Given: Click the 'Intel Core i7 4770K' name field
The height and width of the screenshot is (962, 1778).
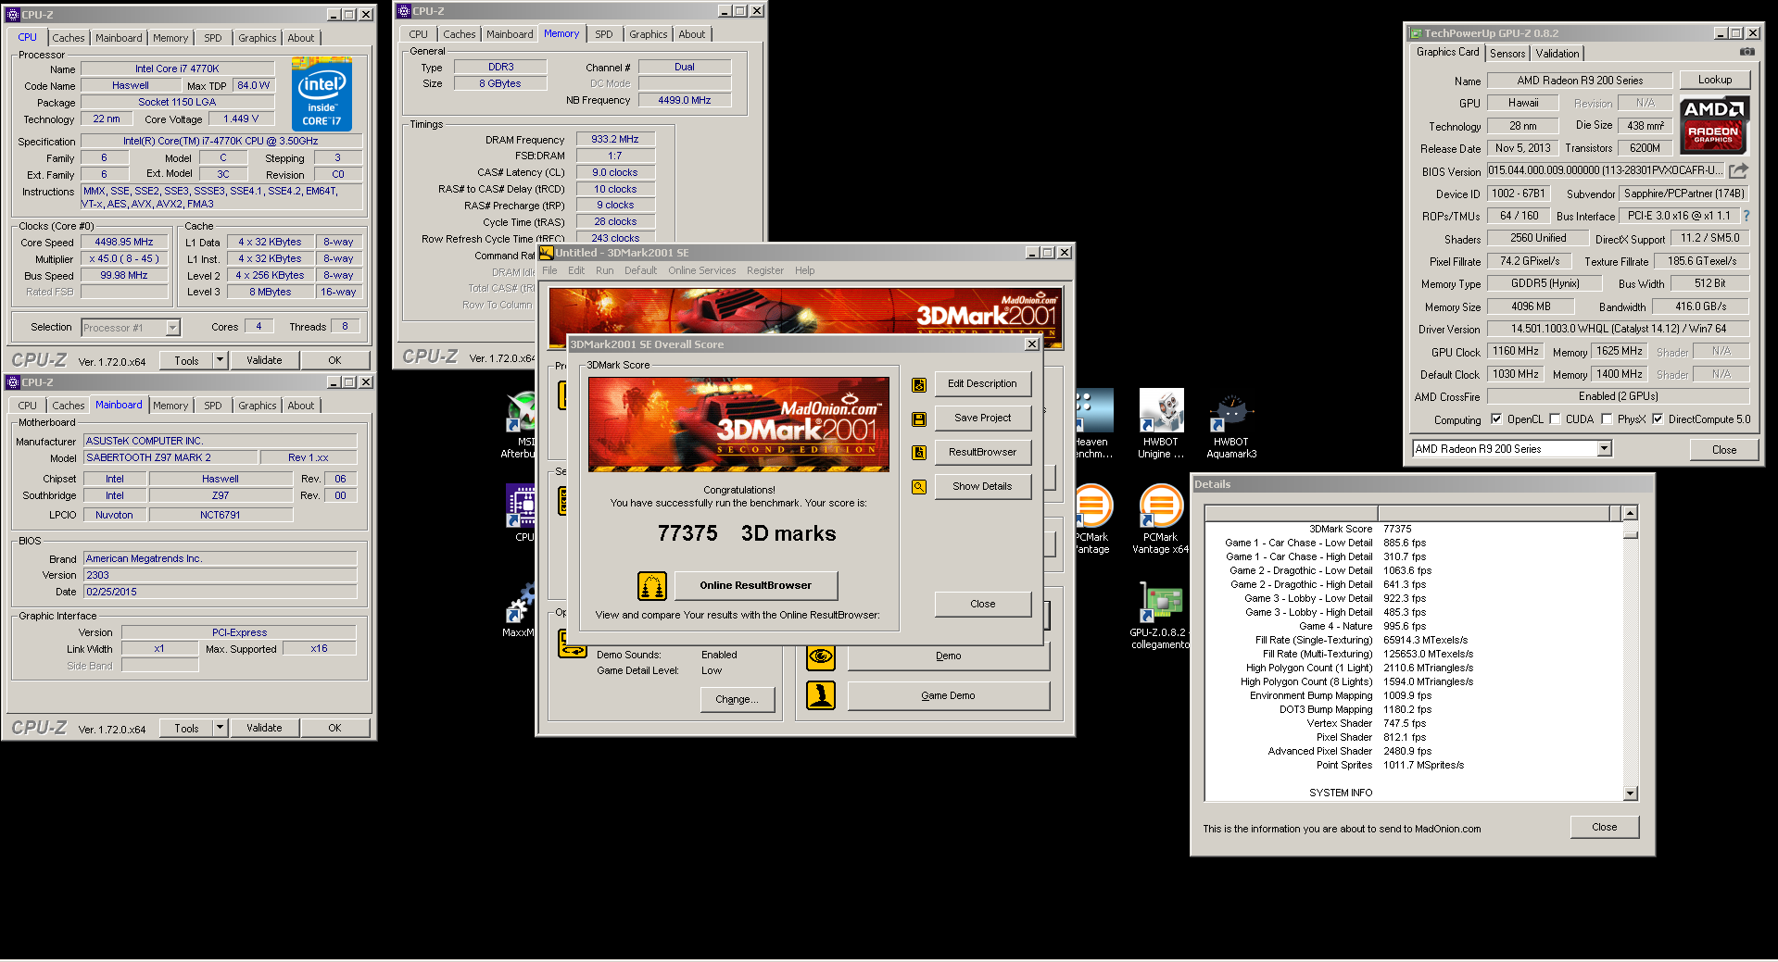Looking at the screenshot, I should (177, 69).
